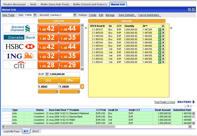Image resolution: width=197 pixels, height=136 pixels.
Task: Pop out the Market Grid panel
Action: tap(189, 10)
